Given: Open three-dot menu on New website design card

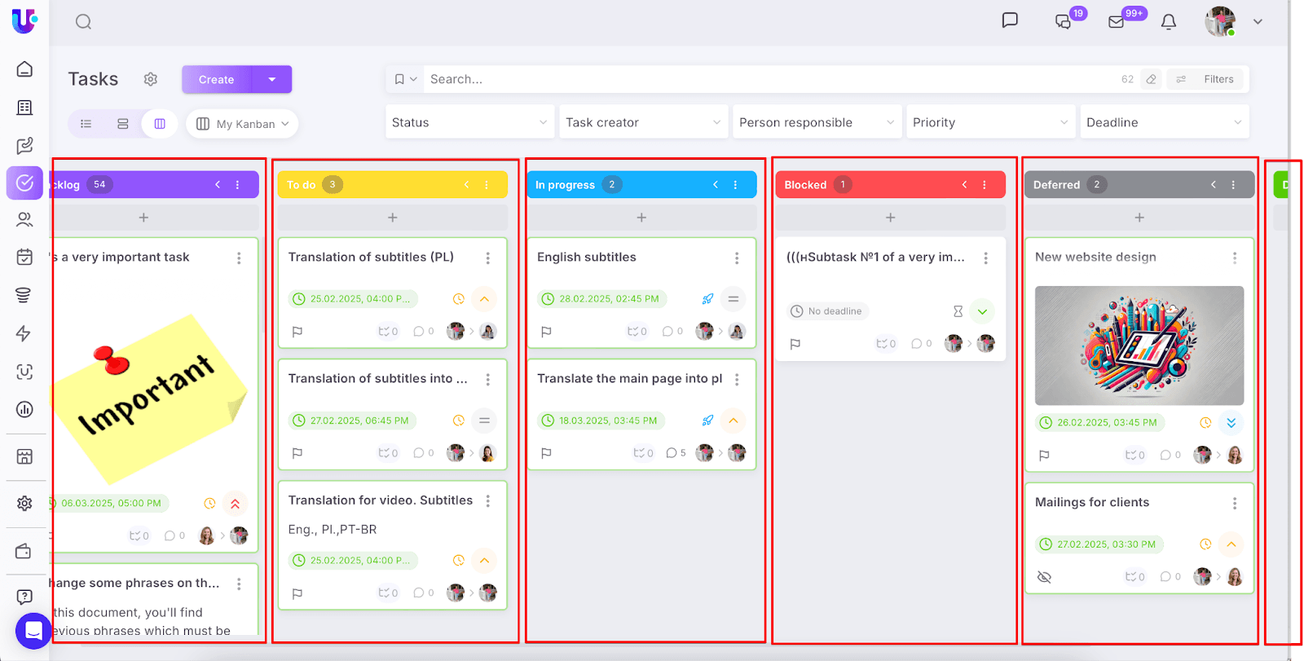Looking at the screenshot, I should tap(1235, 258).
